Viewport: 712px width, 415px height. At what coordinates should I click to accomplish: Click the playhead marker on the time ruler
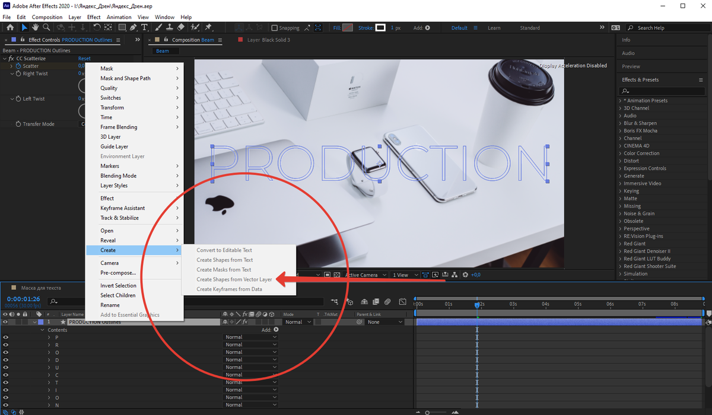click(476, 305)
